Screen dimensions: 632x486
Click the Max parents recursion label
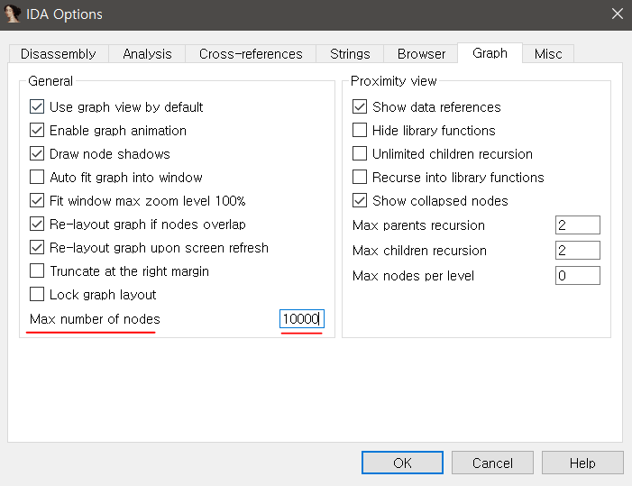(x=418, y=225)
